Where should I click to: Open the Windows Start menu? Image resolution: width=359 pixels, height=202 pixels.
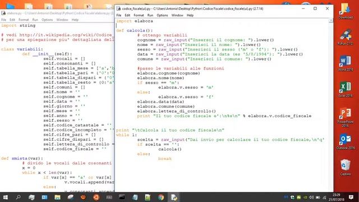coord(6,197)
